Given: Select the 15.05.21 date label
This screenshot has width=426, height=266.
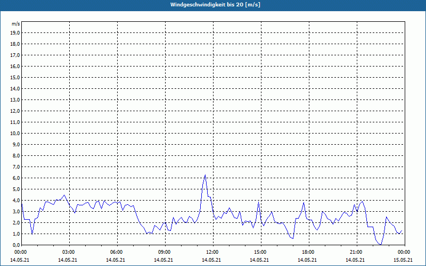Looking at the screenshot, I should [403, 260].
